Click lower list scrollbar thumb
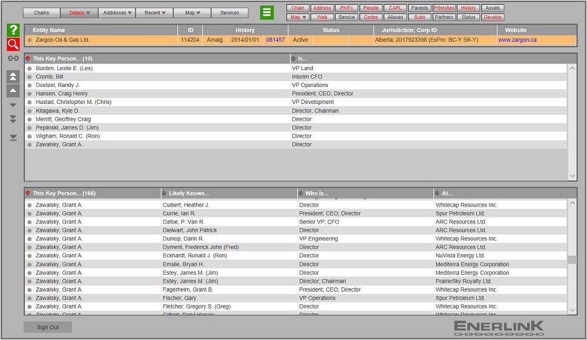This screenshot has height=340, width=587. (572, 260)
